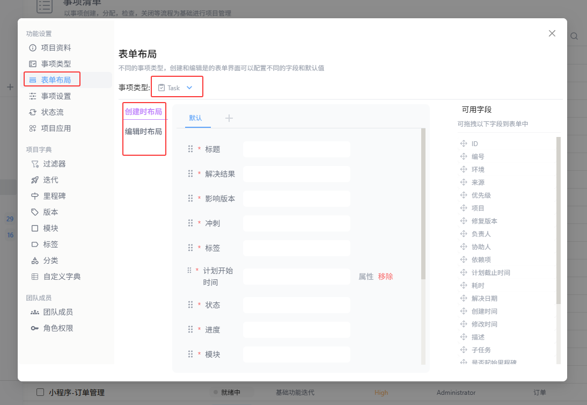Click Administrator in the bottom row
The width and height of the screenshot is (587, 405).
click(456, 392)
